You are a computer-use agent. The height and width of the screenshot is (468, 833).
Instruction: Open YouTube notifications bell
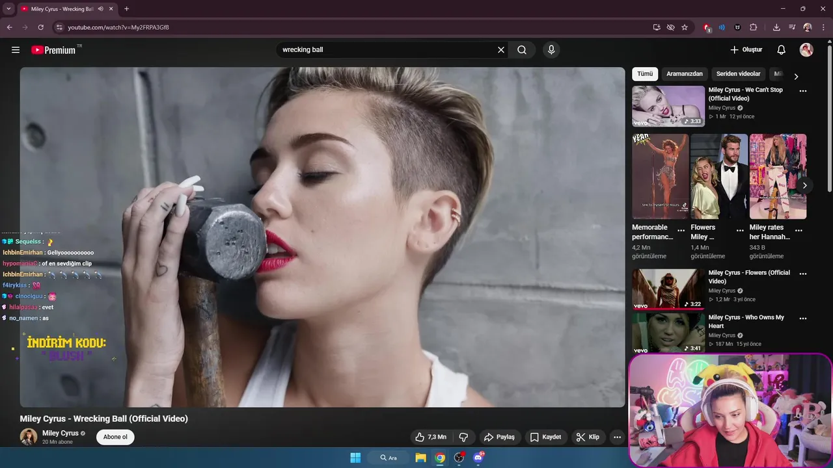pos(782,50)
